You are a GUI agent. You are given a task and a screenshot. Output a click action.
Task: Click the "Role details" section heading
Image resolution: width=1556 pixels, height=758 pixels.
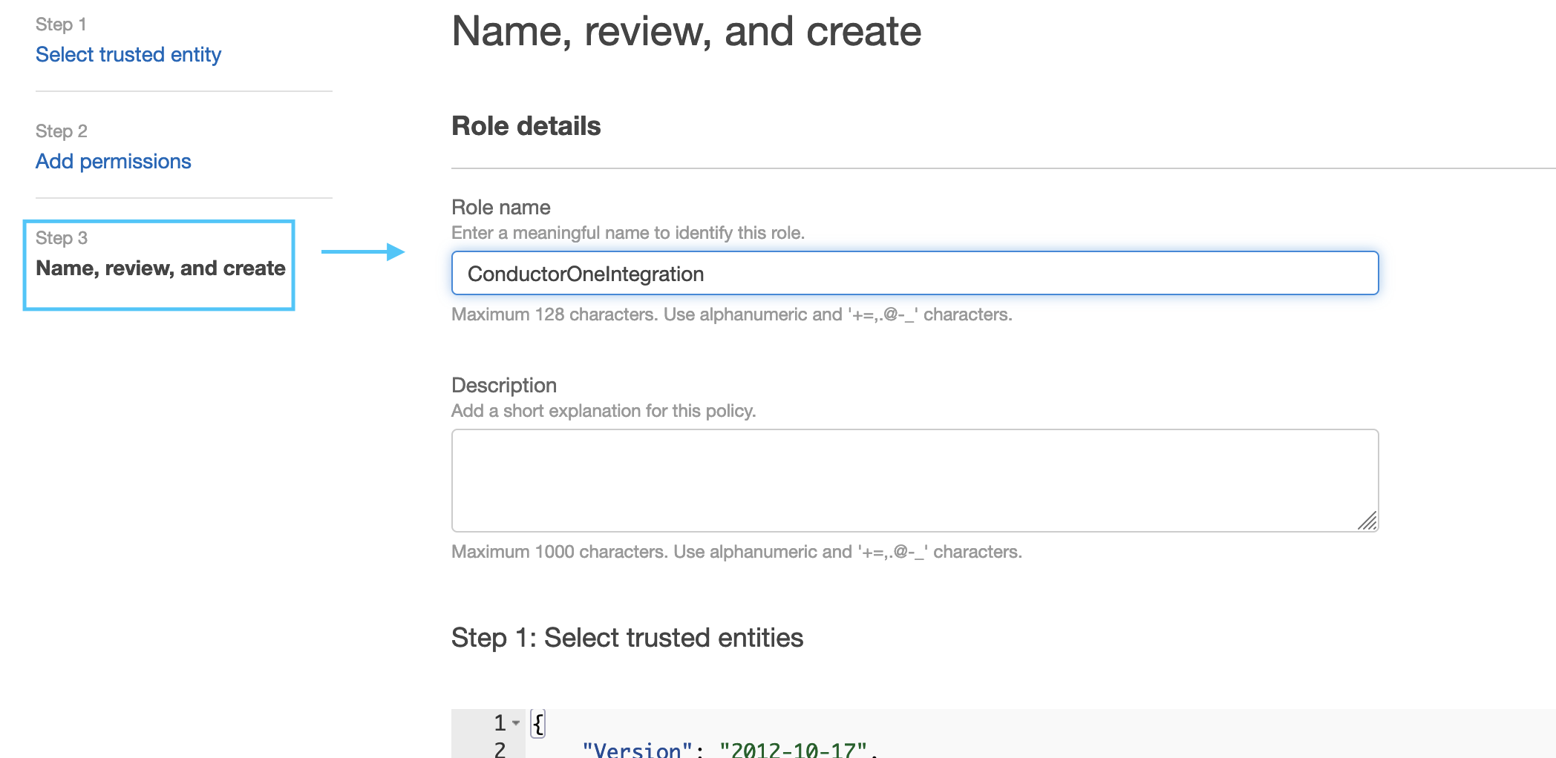pyautogui.click(x=526, y=125)
